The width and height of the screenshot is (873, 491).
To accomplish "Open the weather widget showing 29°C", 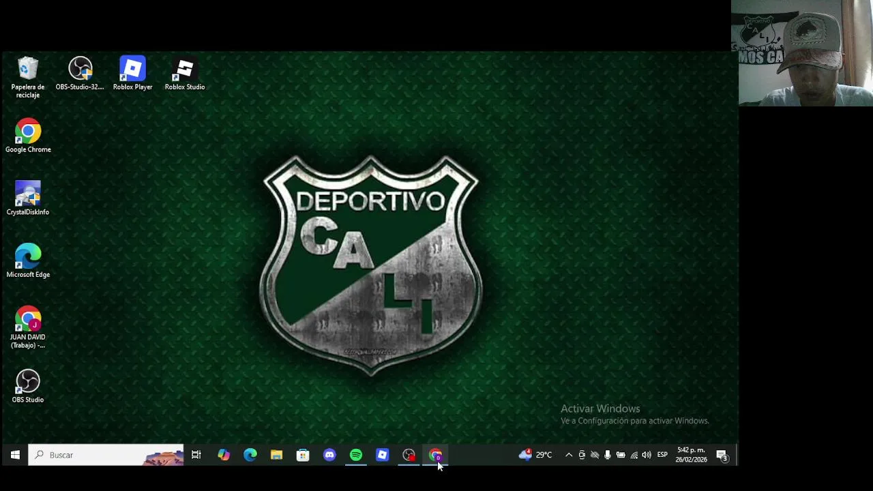I will [535, 455].
